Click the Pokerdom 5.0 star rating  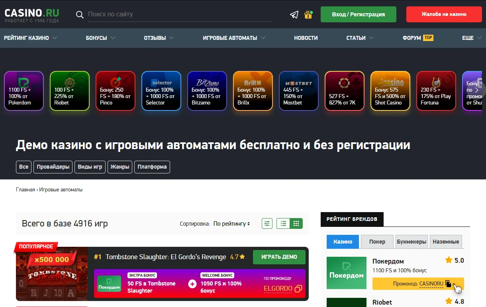455,261
